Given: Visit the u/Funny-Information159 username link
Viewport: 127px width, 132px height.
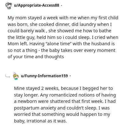Looking at the screenshot, I should point(44,76).
